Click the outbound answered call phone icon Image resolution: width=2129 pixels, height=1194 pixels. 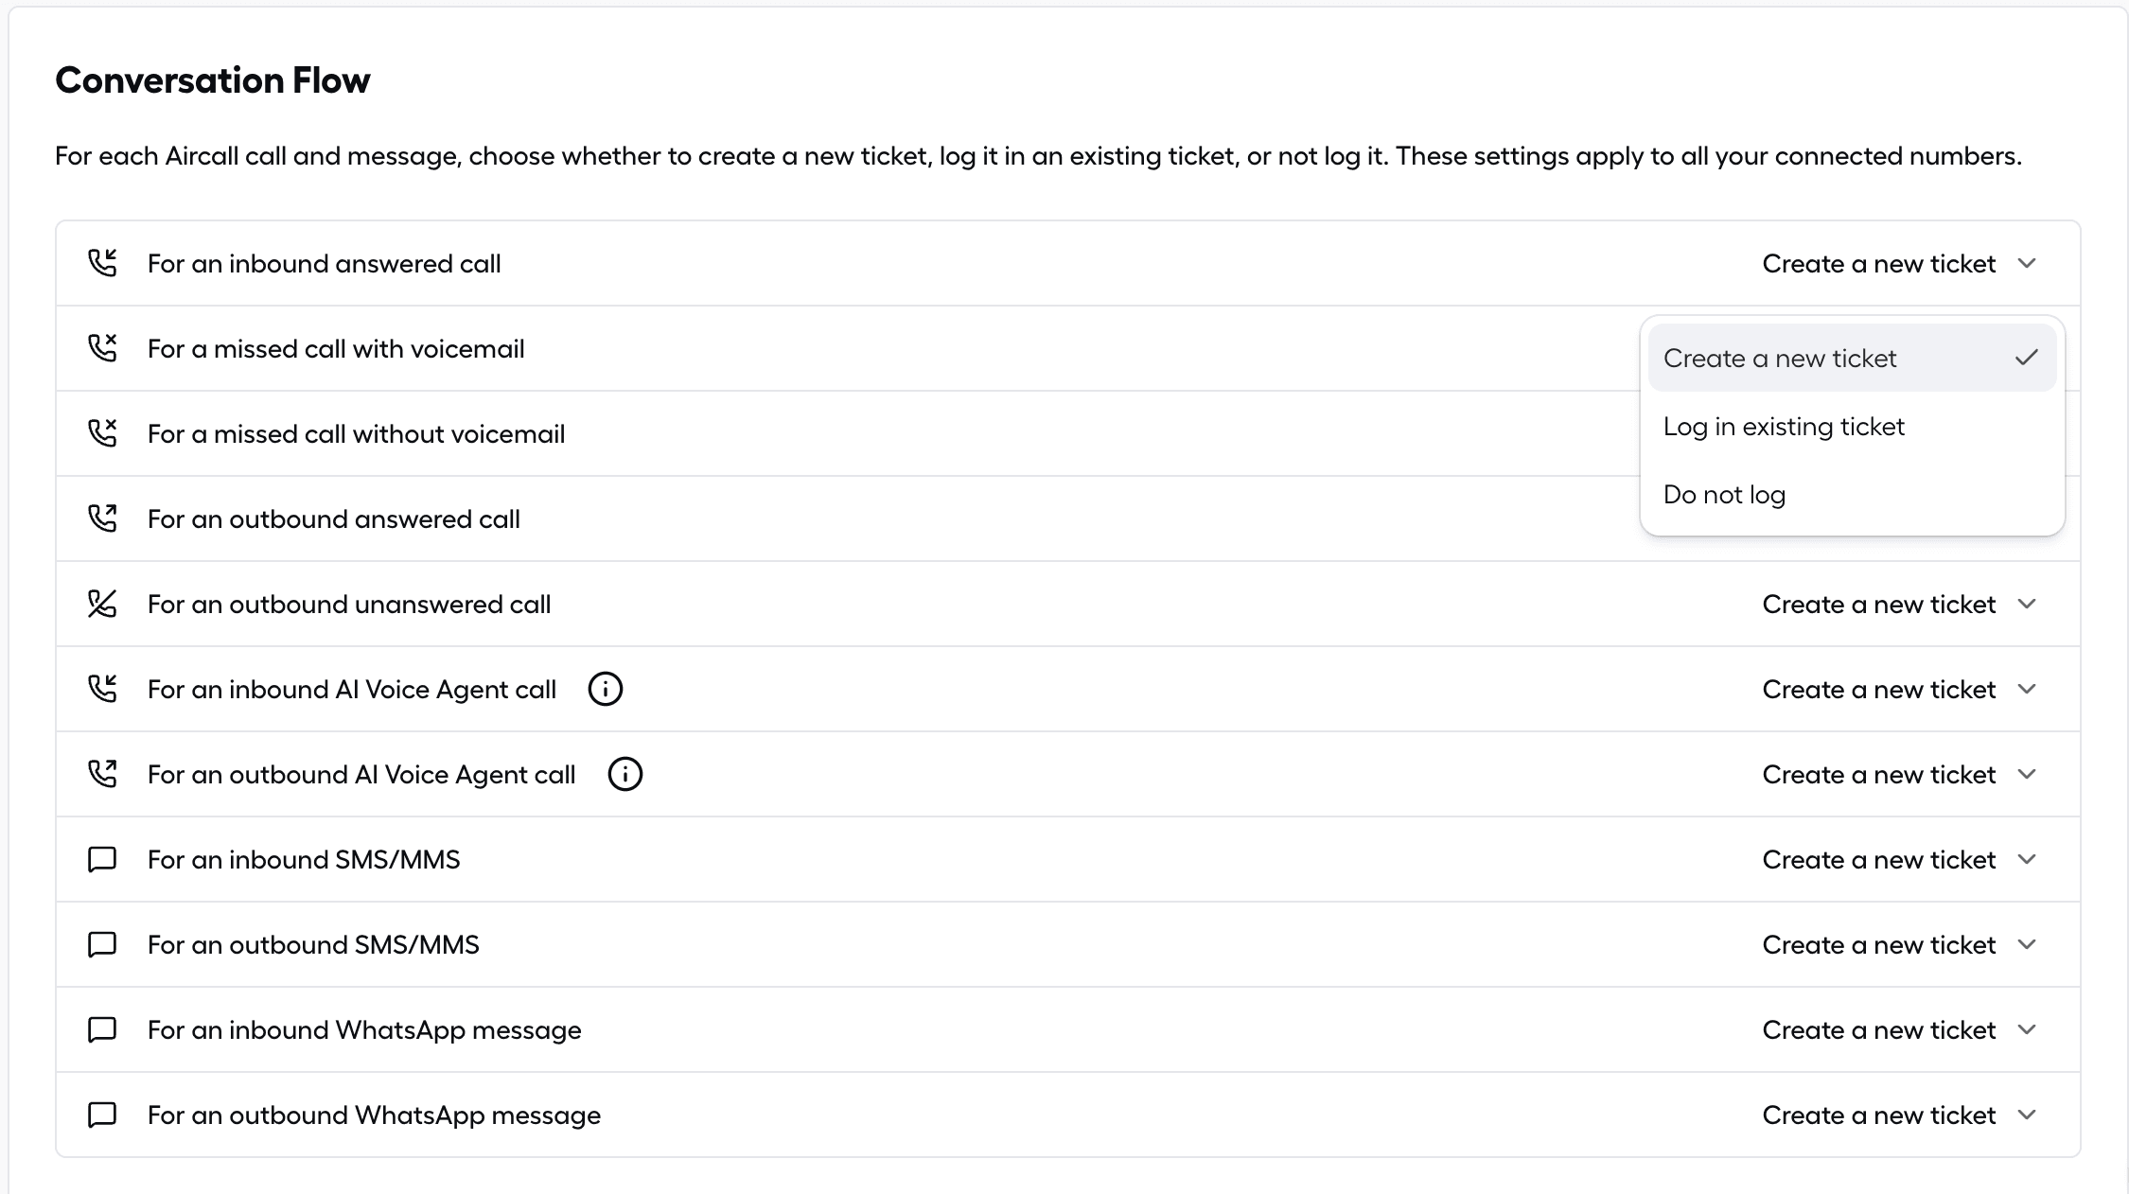coord(102,518)
